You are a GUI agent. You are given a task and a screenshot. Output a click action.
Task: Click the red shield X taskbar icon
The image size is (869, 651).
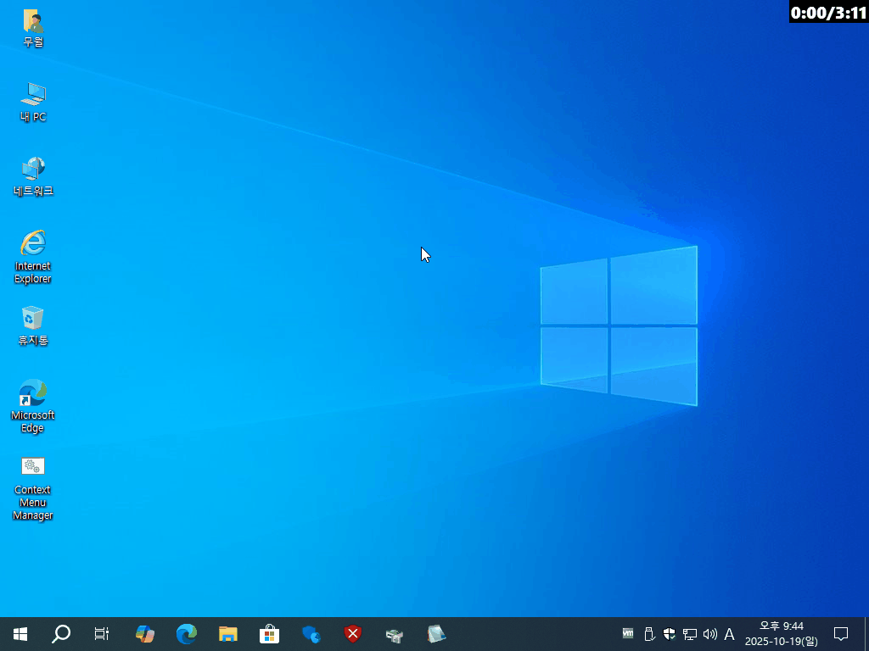pos(352,634)
